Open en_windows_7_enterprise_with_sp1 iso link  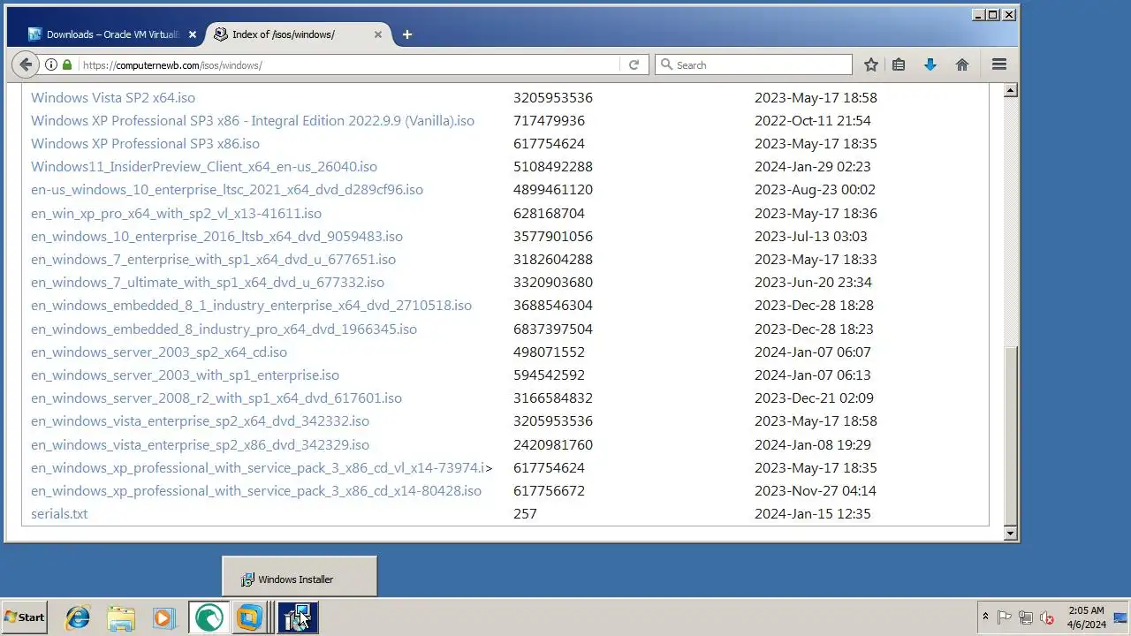pyautogui.click(x=213, y=260)
